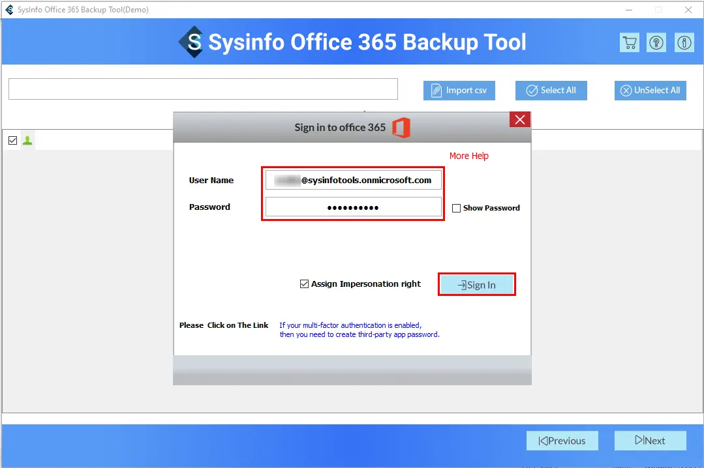
Task: Open the shopping cart purchase icon
Action: (630, 42)
